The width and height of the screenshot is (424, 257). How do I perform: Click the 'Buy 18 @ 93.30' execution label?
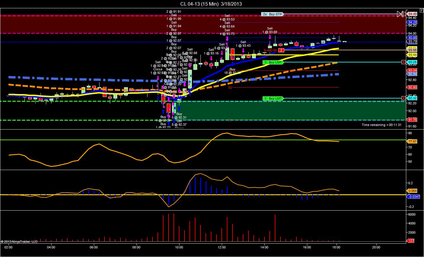click(x=232, y=71)
